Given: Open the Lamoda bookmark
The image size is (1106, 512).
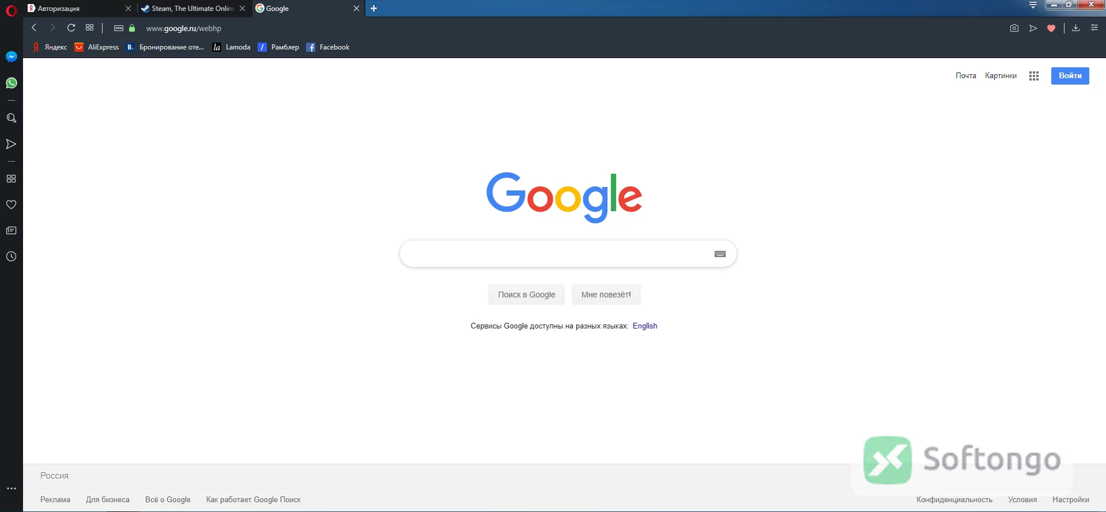Looking at the screenshot, I should [x=232, y=47].
